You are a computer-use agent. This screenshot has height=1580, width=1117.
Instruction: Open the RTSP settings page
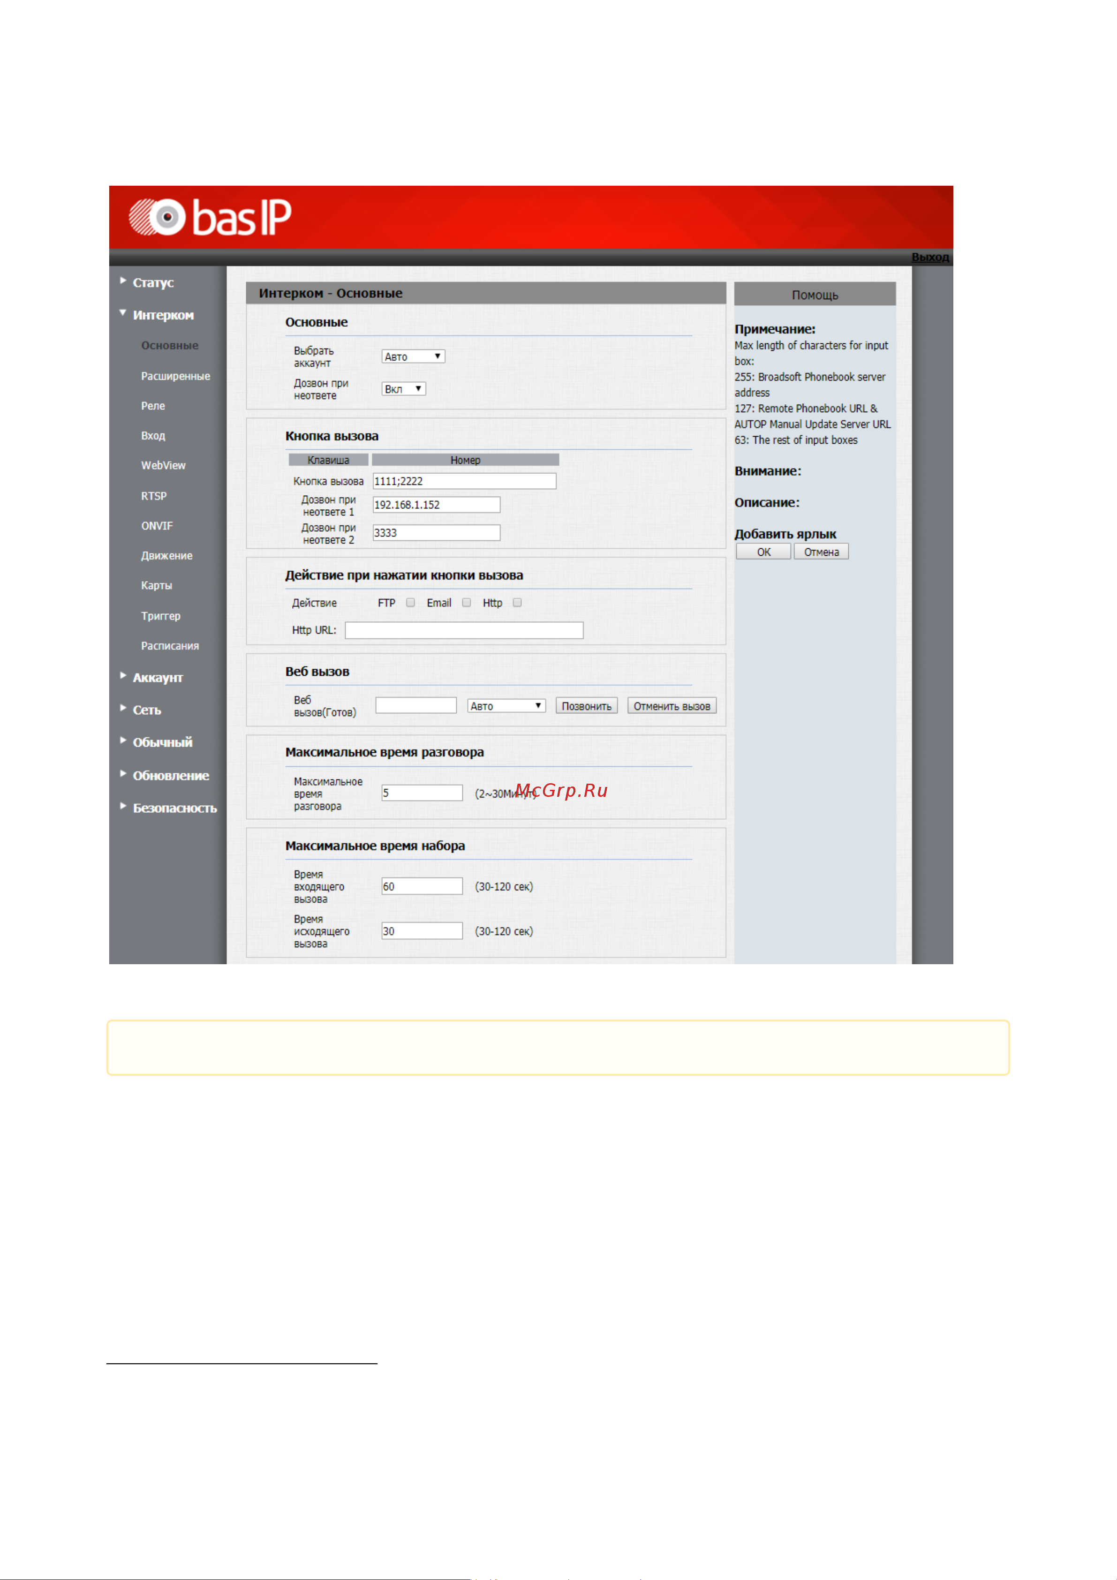154,496
